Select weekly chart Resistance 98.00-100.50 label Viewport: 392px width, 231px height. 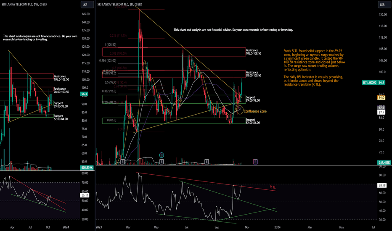(x=61, y=90)
